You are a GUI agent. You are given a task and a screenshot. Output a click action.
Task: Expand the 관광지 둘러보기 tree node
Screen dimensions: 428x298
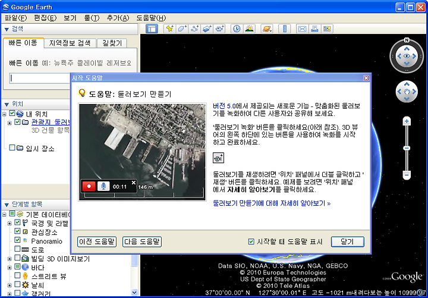(x=10, y=123)
